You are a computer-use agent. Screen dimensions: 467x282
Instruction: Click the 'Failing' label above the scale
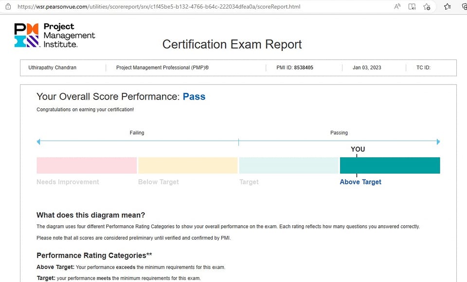click(x=137, y=133)
